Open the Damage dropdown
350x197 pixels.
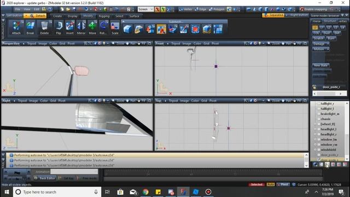click(x=321, y=44)
